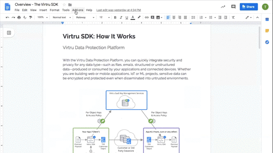Screen dimensions: 273x153
Task: Open the editing mode pencil dropdown
Action: coord(248,17)
